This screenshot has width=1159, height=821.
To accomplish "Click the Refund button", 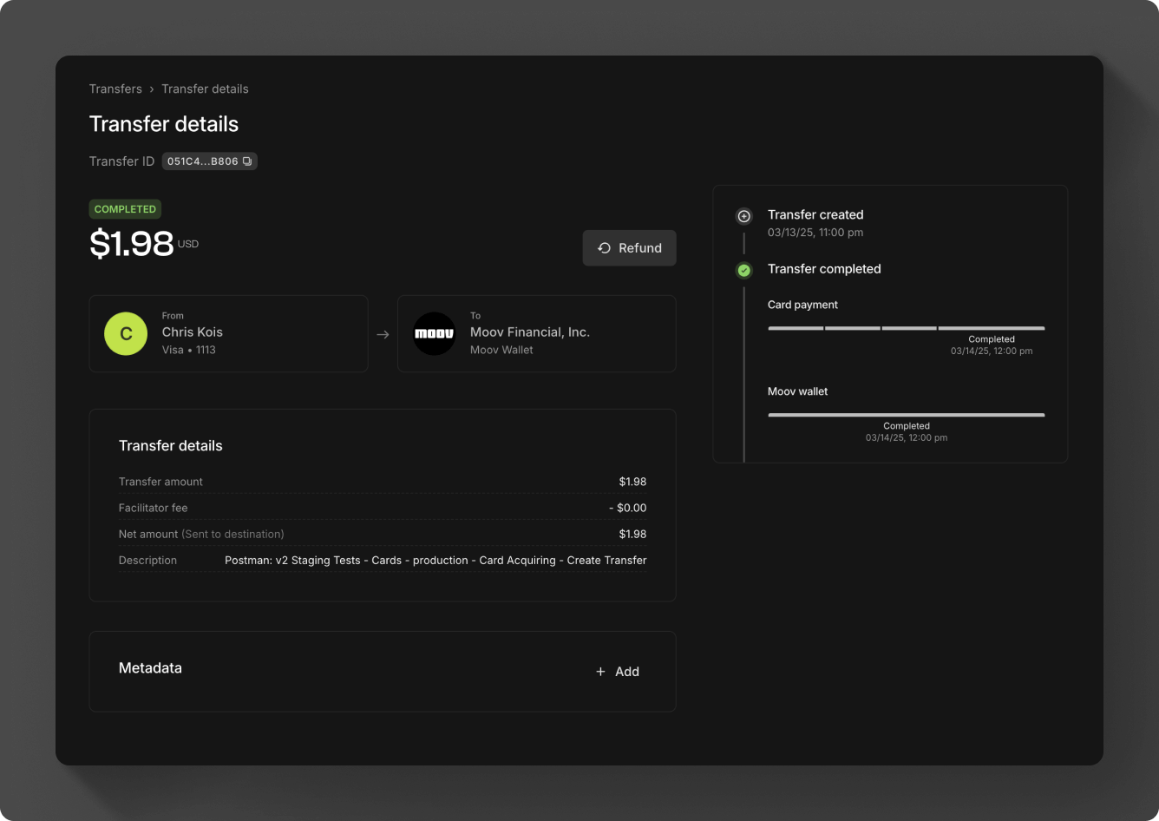I will point(630,248).
